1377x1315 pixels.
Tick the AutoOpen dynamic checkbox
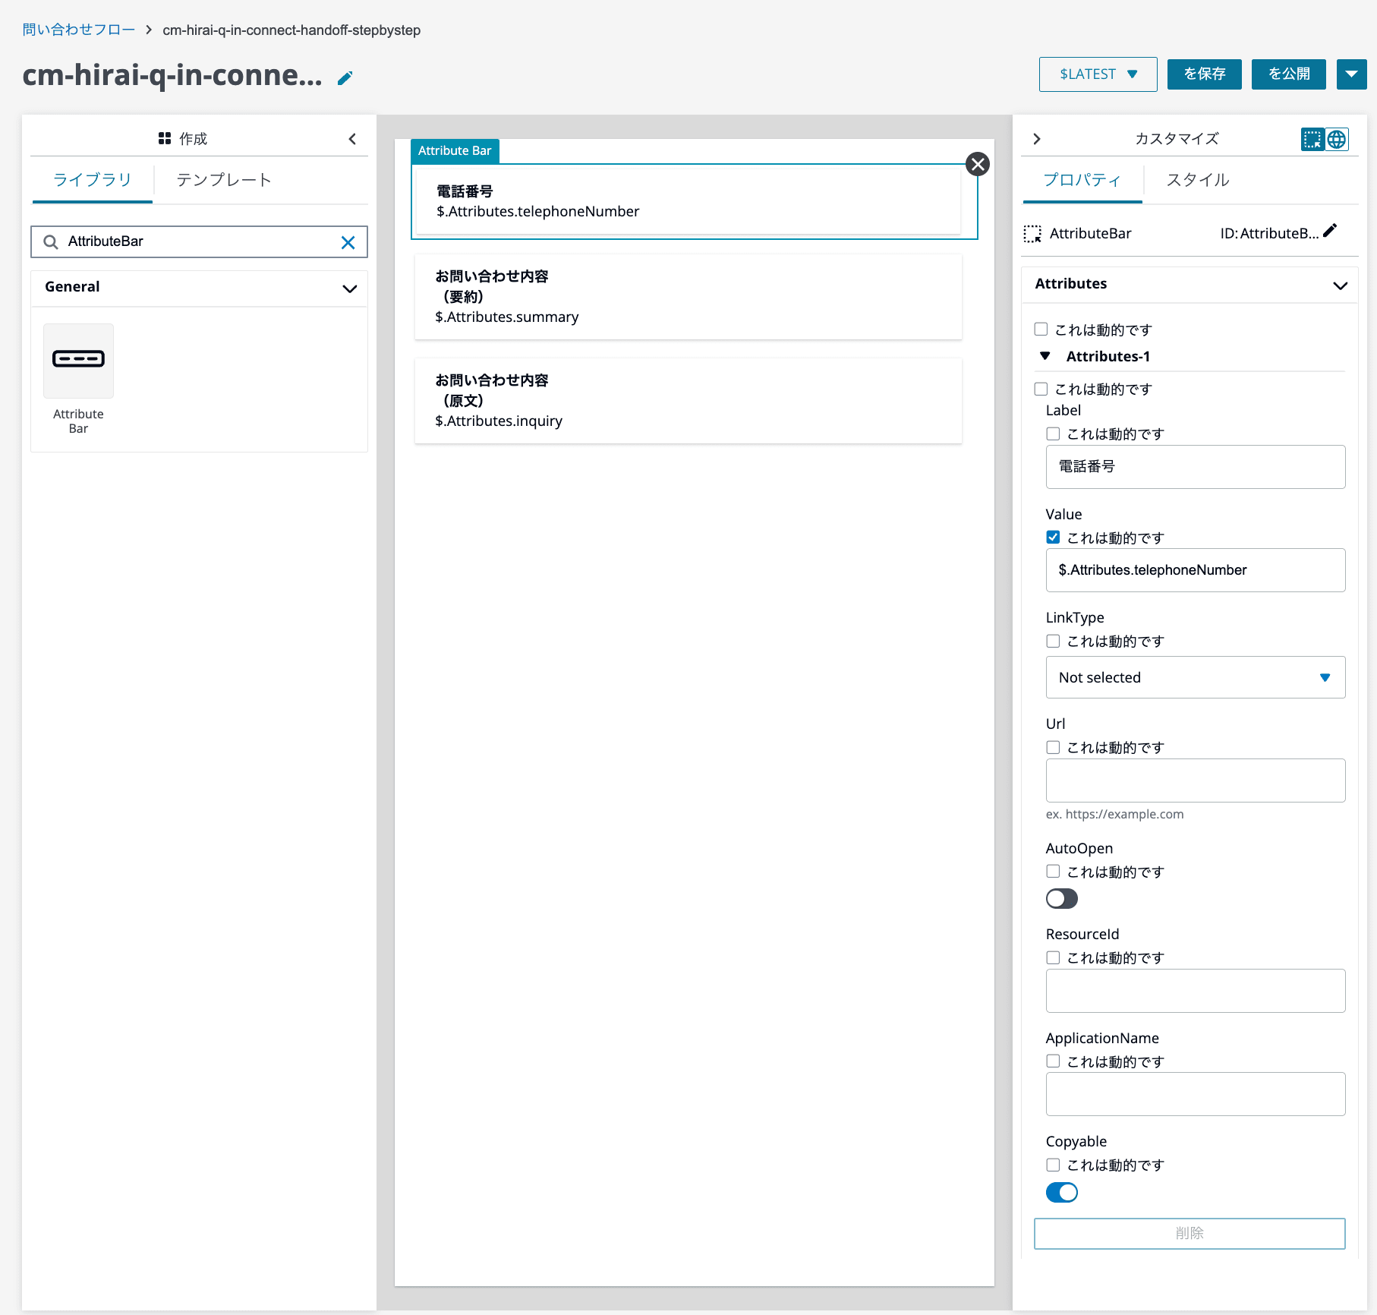[x=1053, y=871]
